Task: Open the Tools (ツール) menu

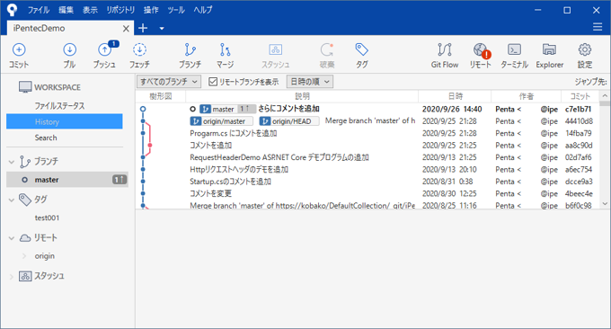Action: 176,10
